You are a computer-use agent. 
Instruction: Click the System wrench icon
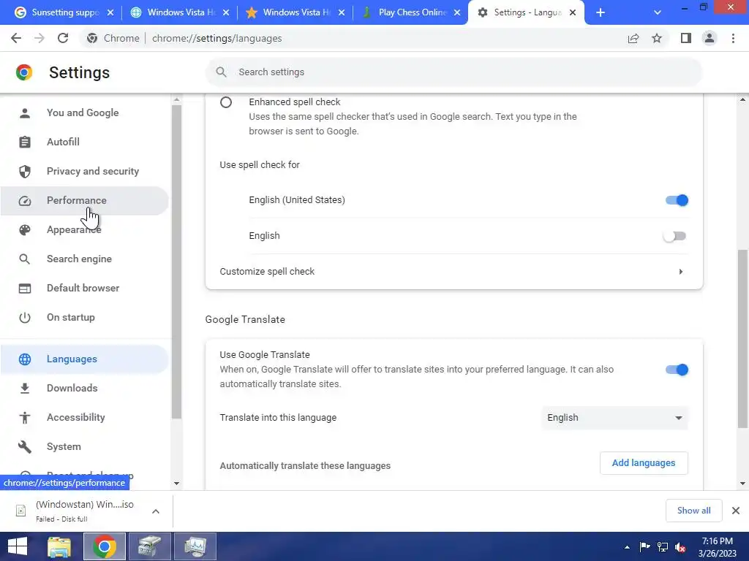click(25, 447)
